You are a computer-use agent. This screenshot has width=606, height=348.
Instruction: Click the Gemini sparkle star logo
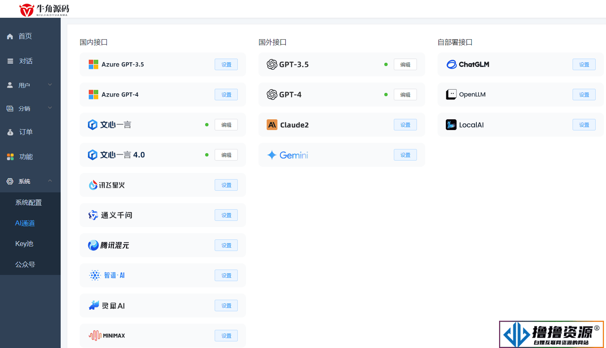click(x=272, y=155)
